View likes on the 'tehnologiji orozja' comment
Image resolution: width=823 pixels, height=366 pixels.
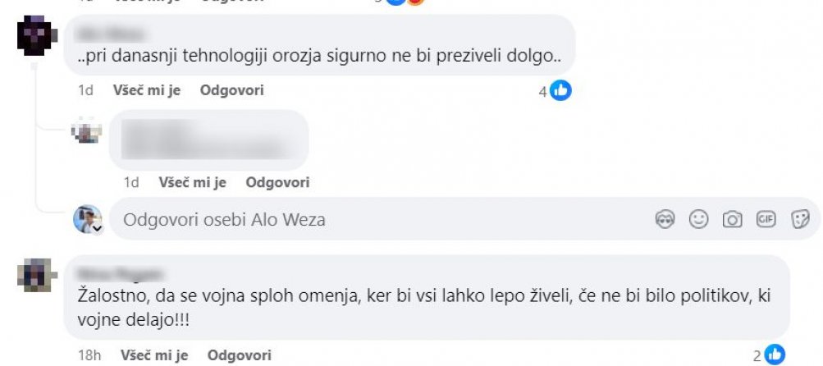555,91
